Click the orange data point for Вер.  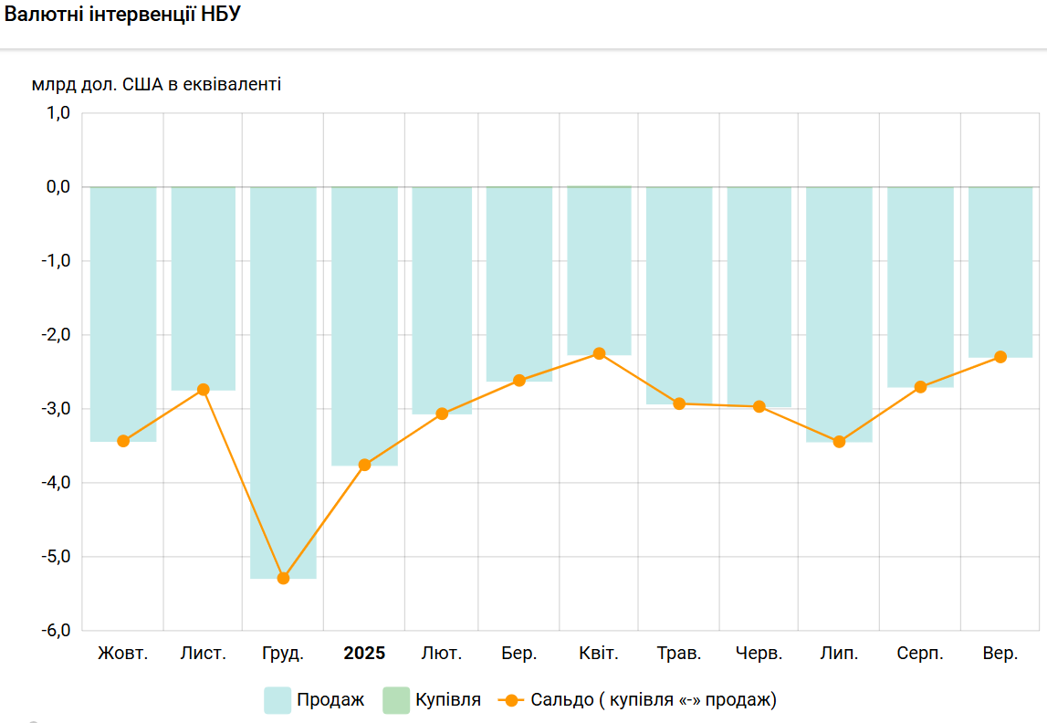tap(1000, 357)
